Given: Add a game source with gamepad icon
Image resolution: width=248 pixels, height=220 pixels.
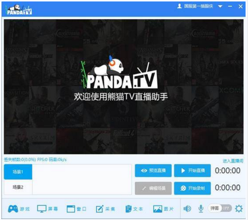Looking at the screenshot, I should (19, 209).
